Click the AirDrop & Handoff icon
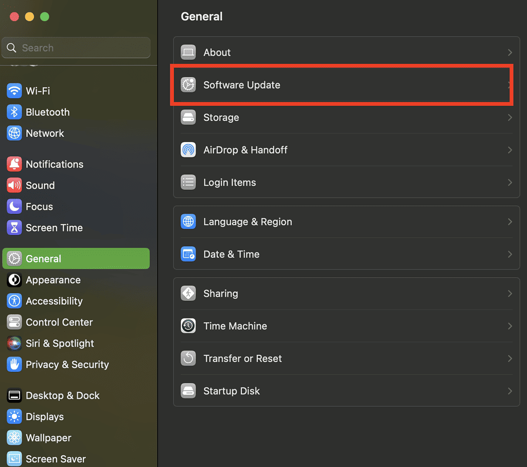This screenshot has height=467, width=527. coord(188,150)
